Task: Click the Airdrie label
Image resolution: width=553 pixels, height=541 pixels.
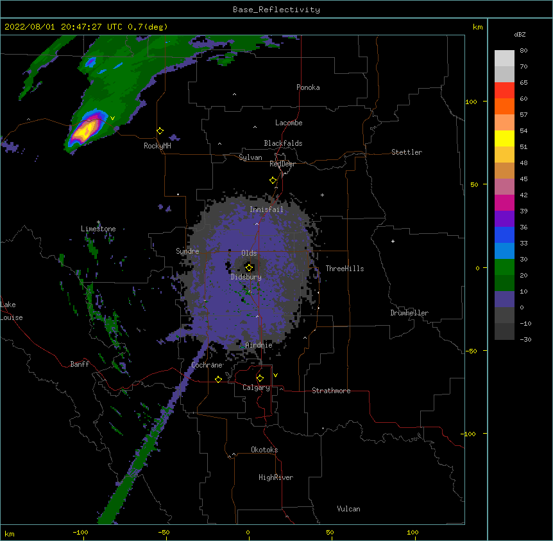Action: pyautogui.click(x=259, y=345)
